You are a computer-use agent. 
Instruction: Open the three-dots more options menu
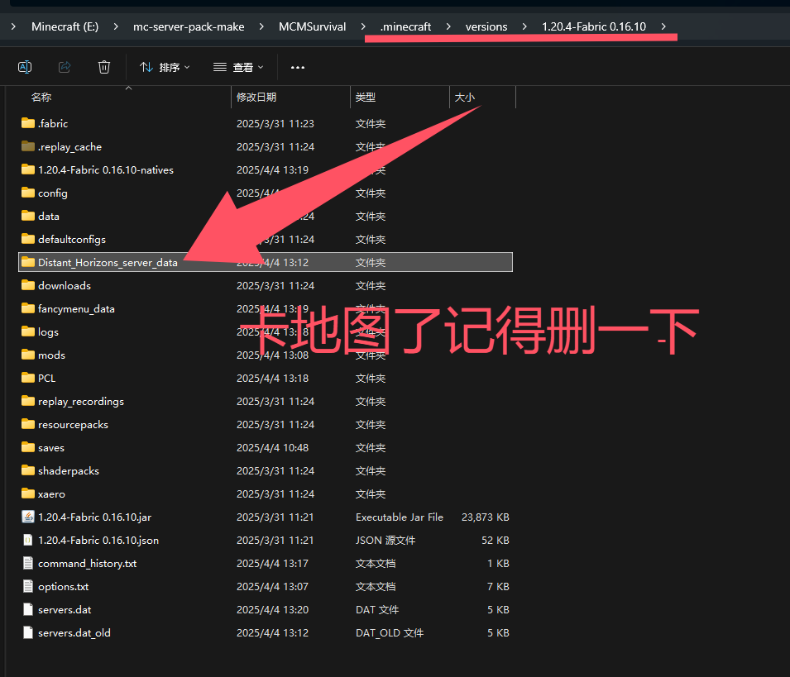point(298,67)
